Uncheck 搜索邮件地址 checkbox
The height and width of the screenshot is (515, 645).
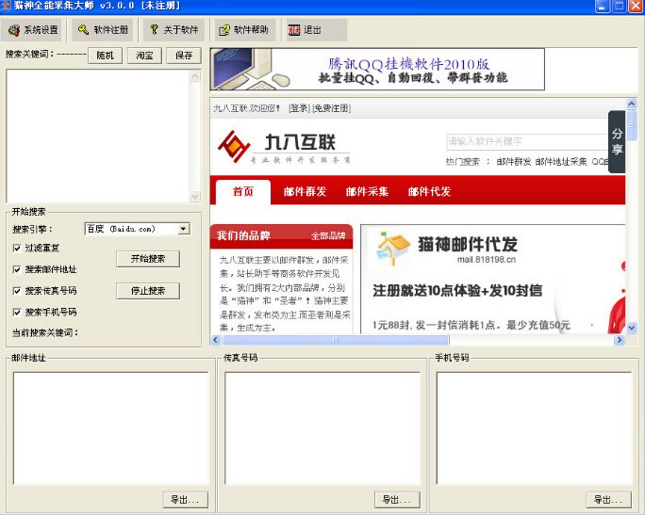(x=17, y=269)
